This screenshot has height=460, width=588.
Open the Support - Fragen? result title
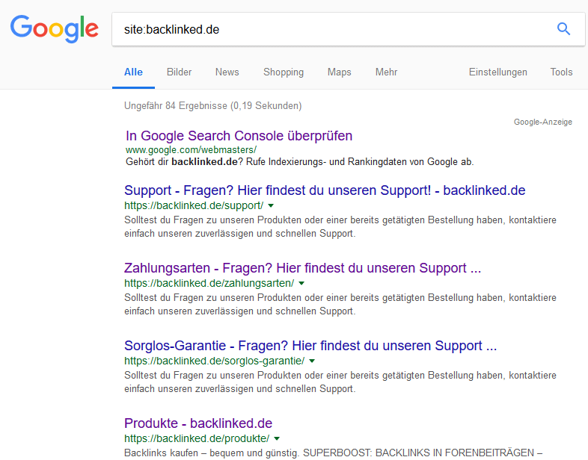(x=325, y=190)
